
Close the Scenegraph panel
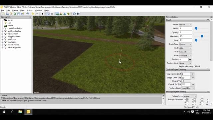click(x=30, y=17)
